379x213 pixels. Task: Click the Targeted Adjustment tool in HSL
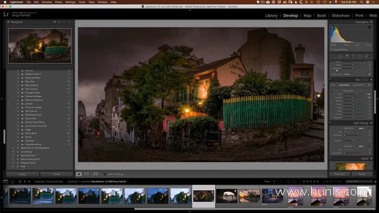tap(332, 91)
